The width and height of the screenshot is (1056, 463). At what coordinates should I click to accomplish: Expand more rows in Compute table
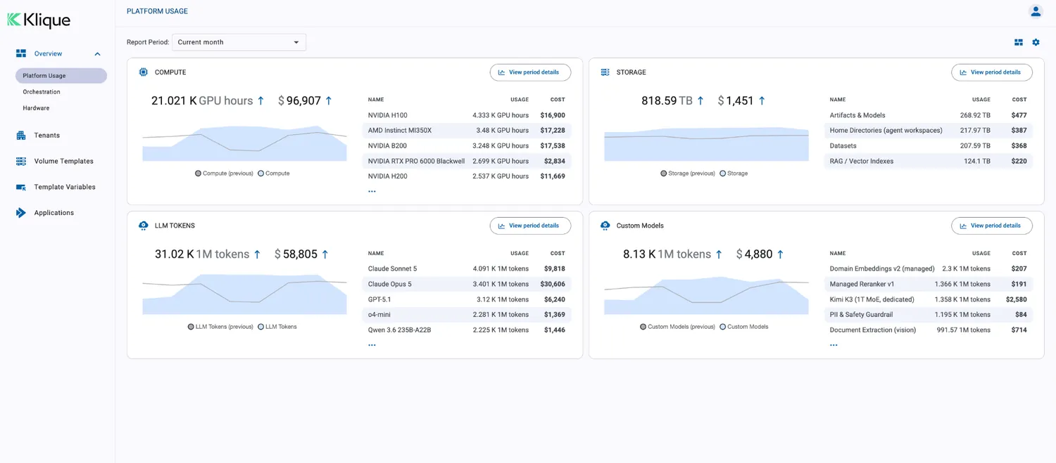pos(372,191)
